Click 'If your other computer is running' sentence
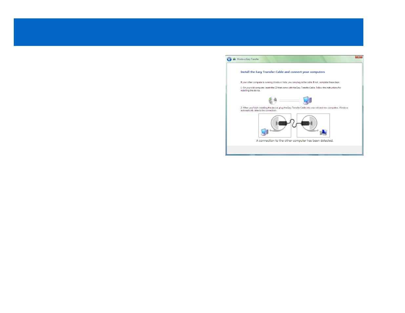 point(290,82)
